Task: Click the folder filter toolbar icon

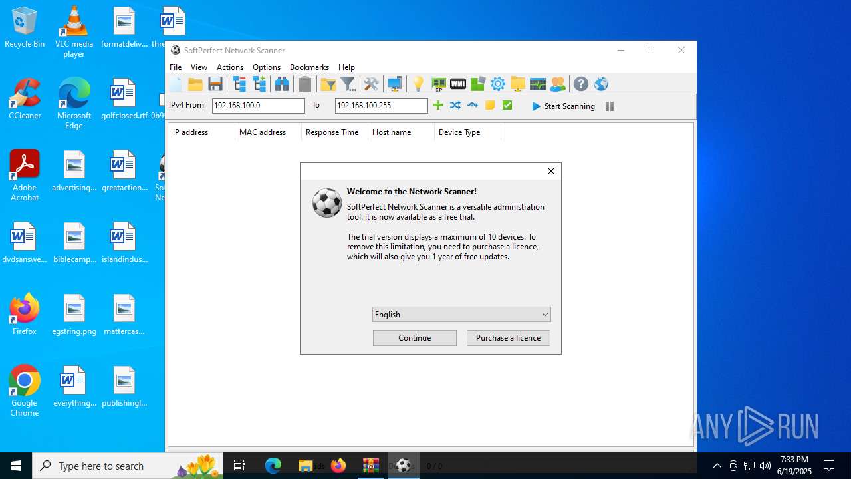Action: (328, 84)
